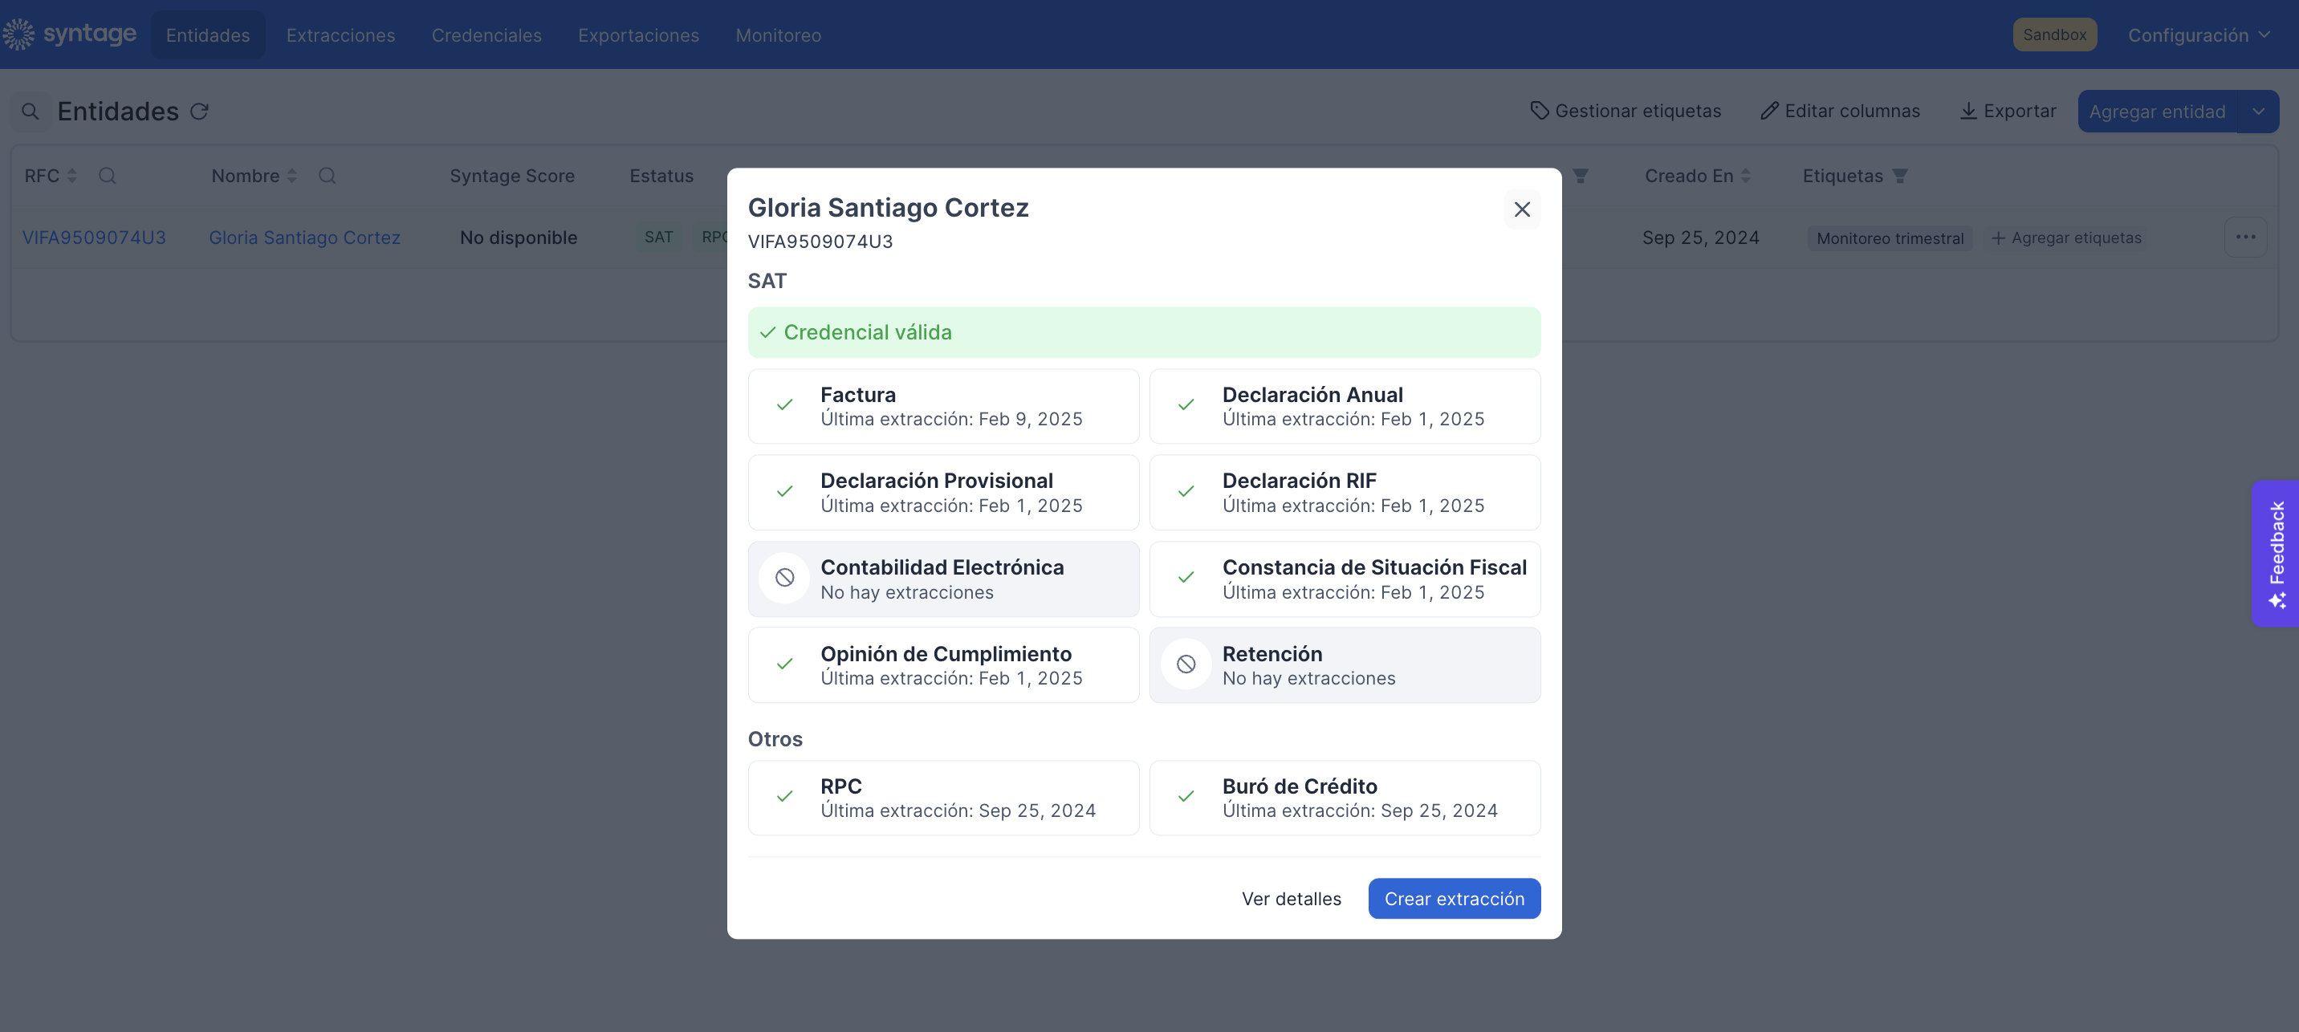Select Opinión de Cumplimiento card
Image resolution: width=2299 pixels, height=1032 pixels.
tap(943, 665)
